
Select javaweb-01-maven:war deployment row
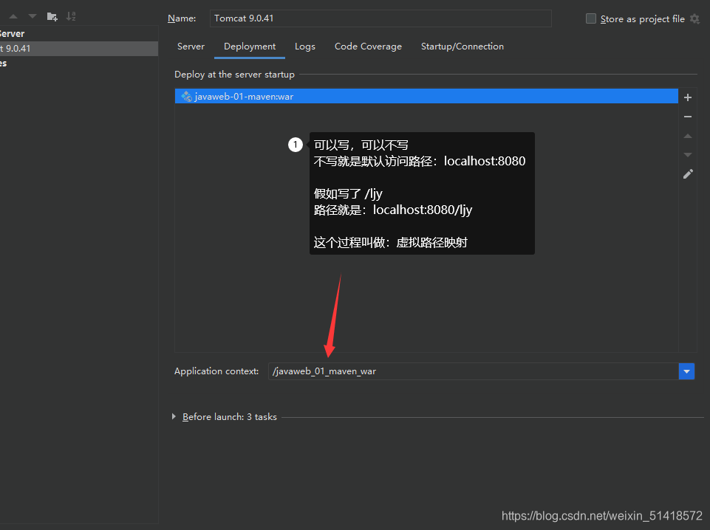(x=426, y=96)
